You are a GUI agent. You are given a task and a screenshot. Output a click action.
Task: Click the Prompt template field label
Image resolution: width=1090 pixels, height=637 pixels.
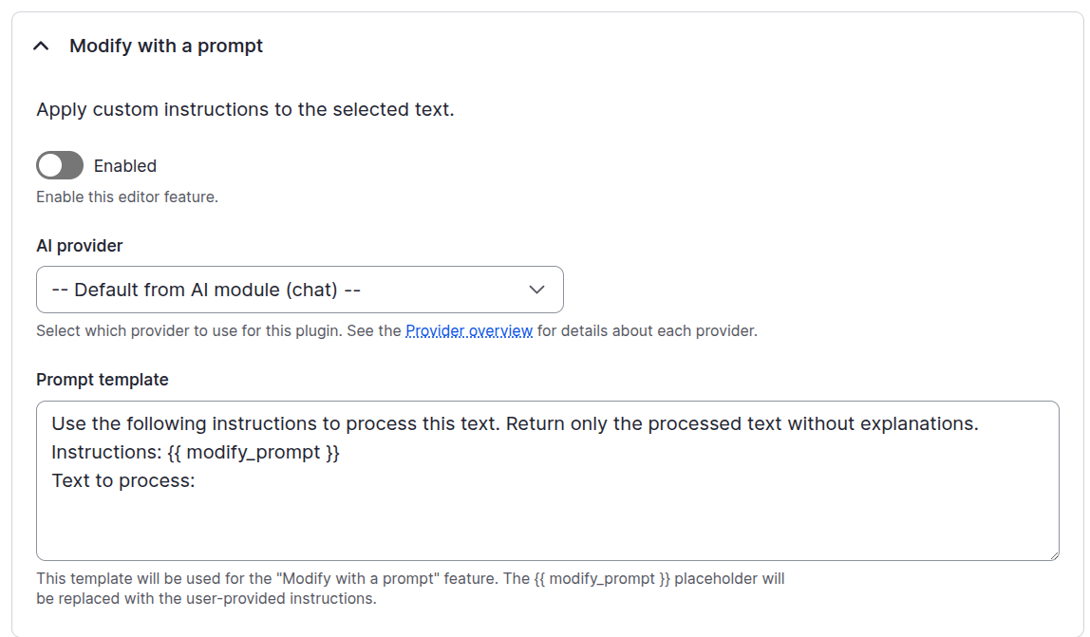102,379
